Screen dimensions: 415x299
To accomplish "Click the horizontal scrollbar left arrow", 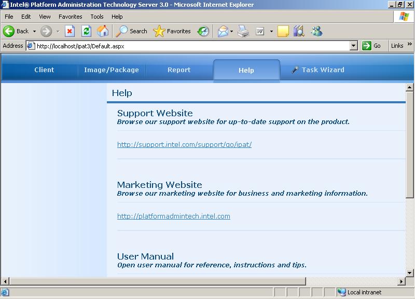I will coord(5,281).
